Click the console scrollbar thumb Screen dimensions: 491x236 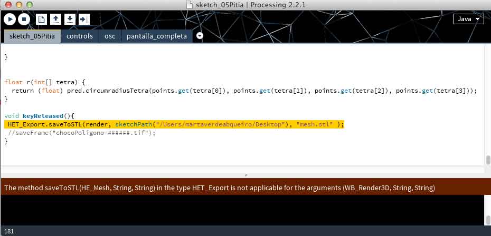(x=488, y=219)
